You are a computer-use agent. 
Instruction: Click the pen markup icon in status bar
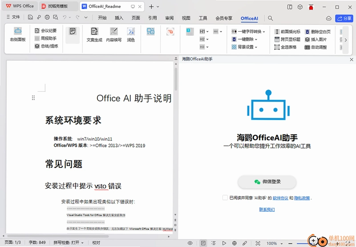coord(245,243)
